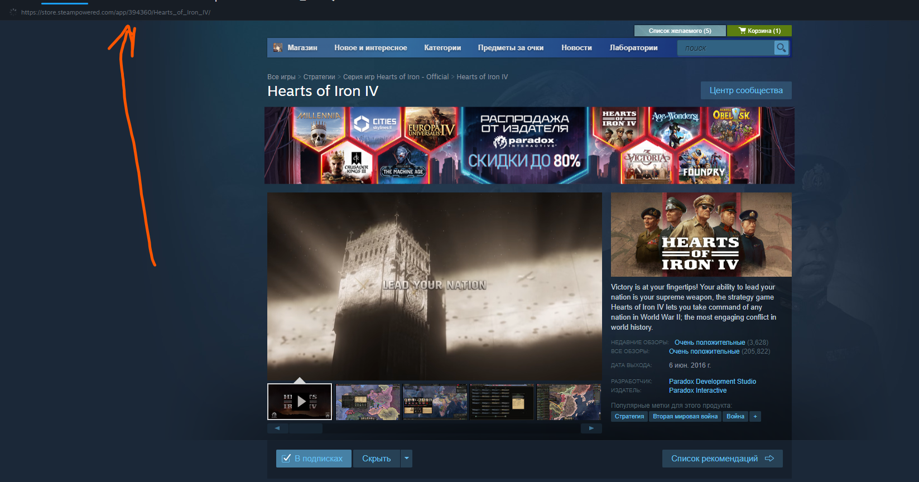Select Предметы за очки menu item
The width and height of the screenshot is (919, 482).
511,48
